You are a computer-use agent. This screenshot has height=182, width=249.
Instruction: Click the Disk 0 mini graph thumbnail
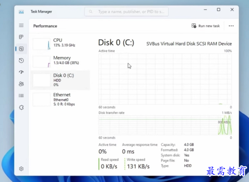42,80
